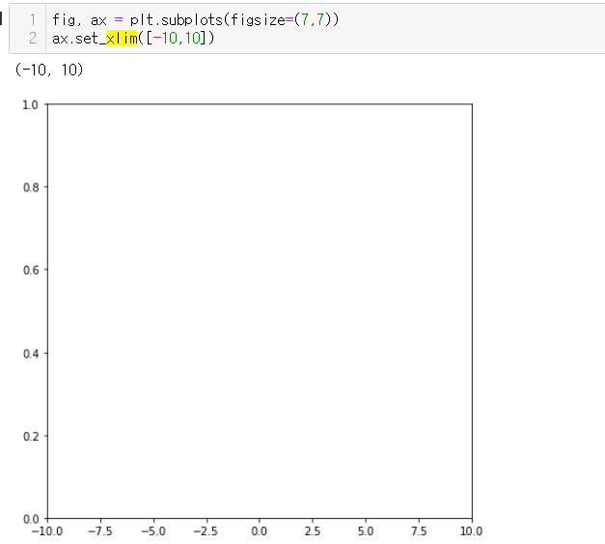The width and height of the screenshot is (605, 544).
Task: Click the y-axis tick label 0.8
Action: 31,187
